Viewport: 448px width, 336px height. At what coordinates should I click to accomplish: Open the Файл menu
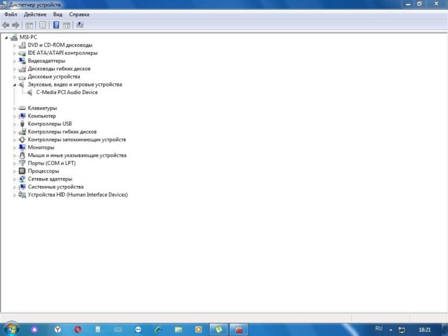[11, 14]
